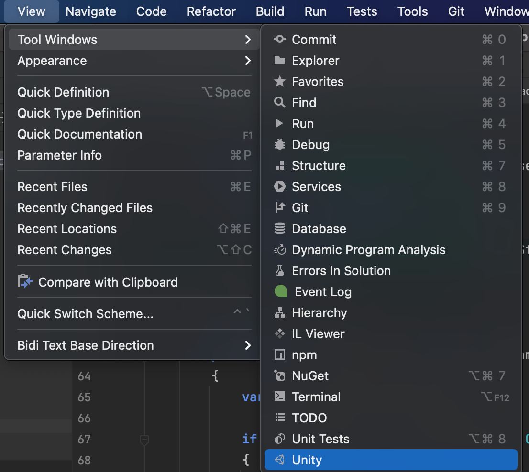Screen dimensions: 529x472
Task: Open the Code menu
Action: [x=151, y=11]
